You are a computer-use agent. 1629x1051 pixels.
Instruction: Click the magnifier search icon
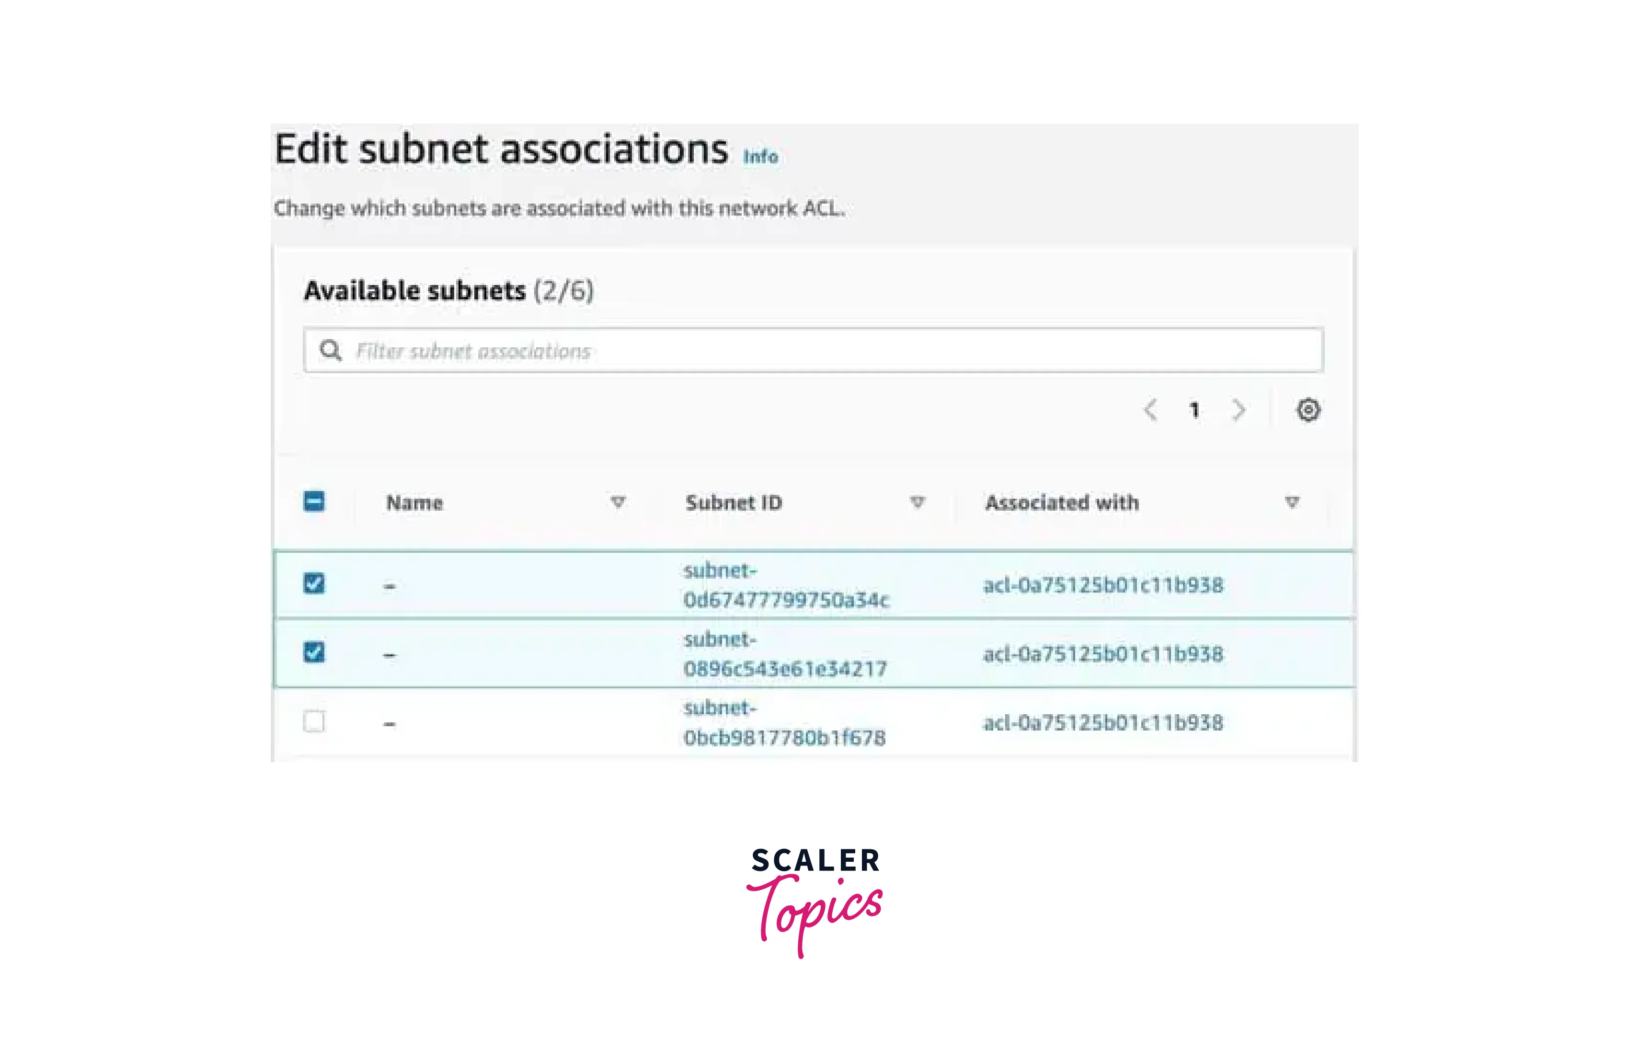point(331,351)
